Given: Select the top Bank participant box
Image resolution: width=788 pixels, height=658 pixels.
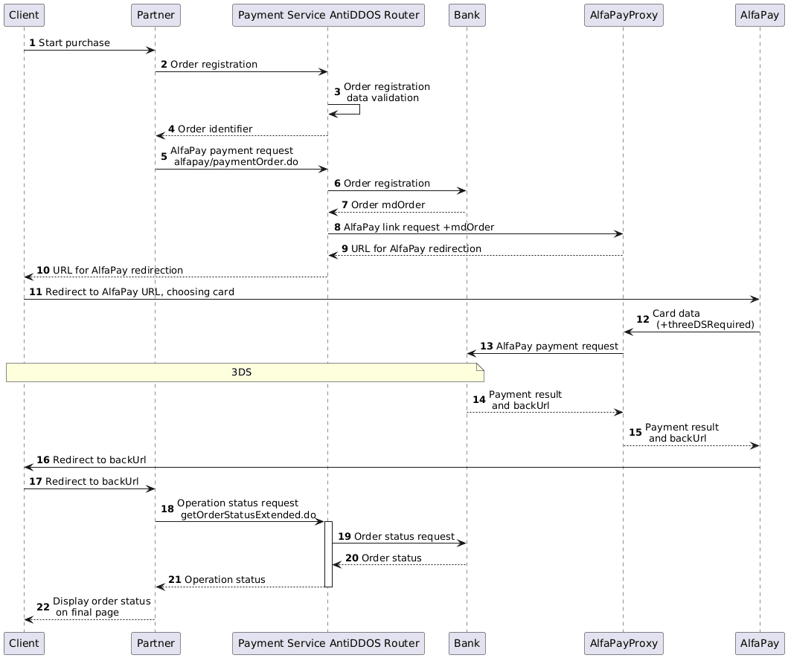Looking at the screenshot, I should (467, 15).
